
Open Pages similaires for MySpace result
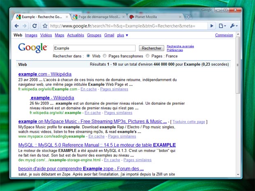(122, 136)
